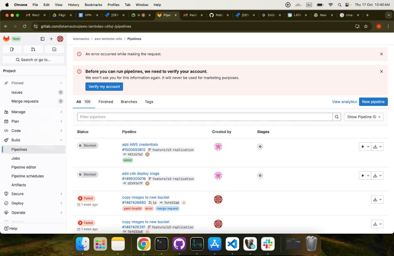Image resolution: width=394 pixels, height=256 pixels.
Task: Expand the Deploy sidebar section
Action: (x=33, y=203)
